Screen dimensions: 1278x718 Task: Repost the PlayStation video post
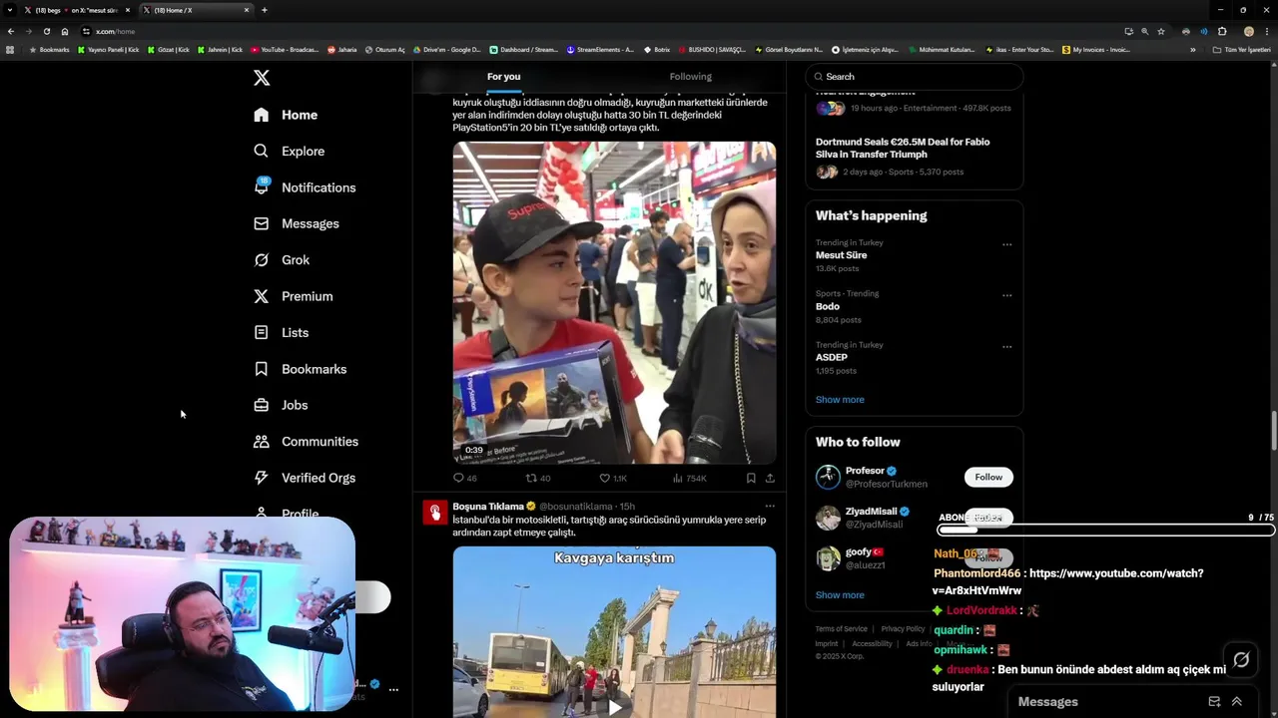538,479
